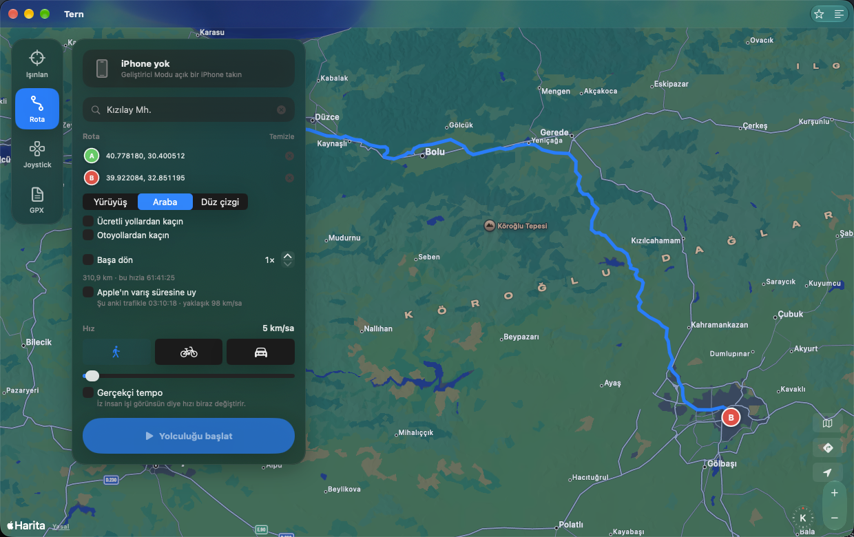Select the bicycle speed preset icon
The height and width of the screenshot is (537, 854).
tap(189, 352)
